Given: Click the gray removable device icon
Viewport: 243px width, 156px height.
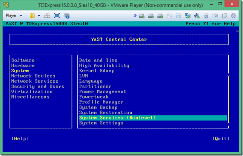Looking at the screenshot, I should coord(225,16).
